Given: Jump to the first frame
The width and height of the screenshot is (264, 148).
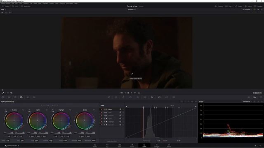Looking at the screenshot, I should pyautogui.click(x=122, y=93).
